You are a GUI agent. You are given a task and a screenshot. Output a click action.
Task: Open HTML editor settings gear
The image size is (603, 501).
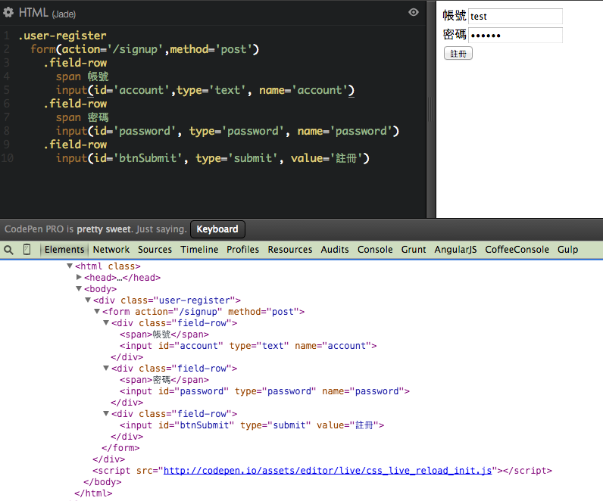coord(8,13)
